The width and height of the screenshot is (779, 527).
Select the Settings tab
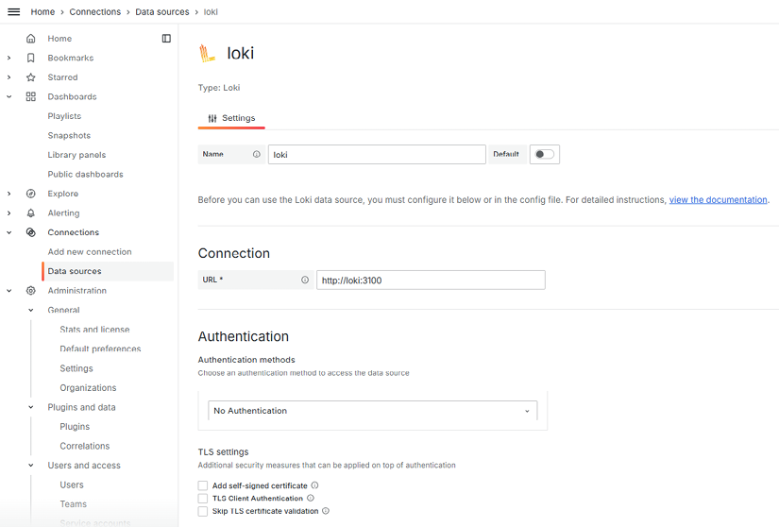point(231,118)
